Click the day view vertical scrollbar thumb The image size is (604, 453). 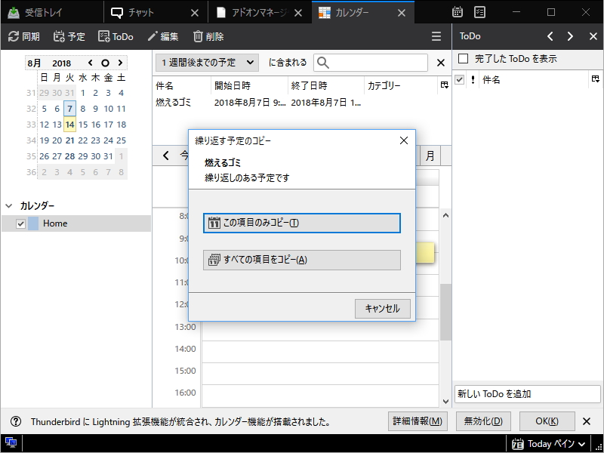click(445, 312)
